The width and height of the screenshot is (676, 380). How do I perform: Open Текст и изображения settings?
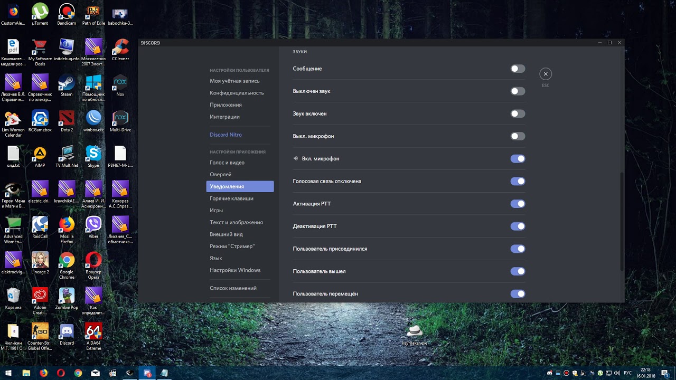[240, 222]
